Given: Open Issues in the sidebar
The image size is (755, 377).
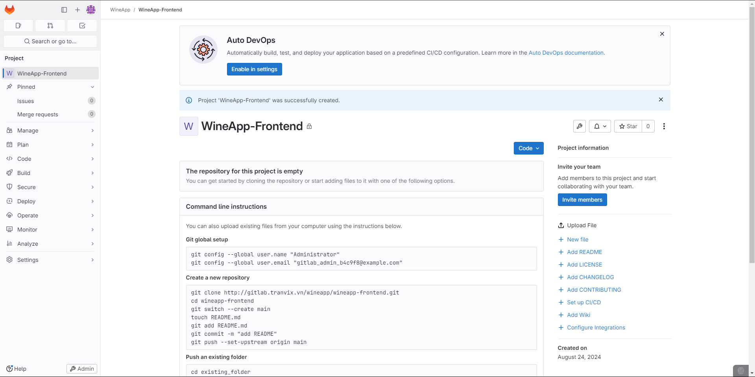Looking at the screenshot, I should (x=26, y=101).
